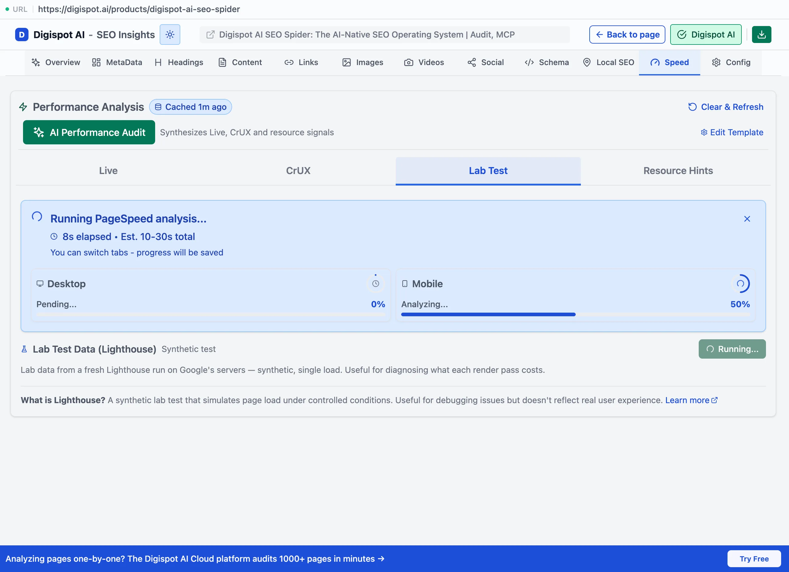This screenshot has height=572, width=789.
Task: Dismiss the Running PageSpeed analysis banner
Action: click(747, 219)
